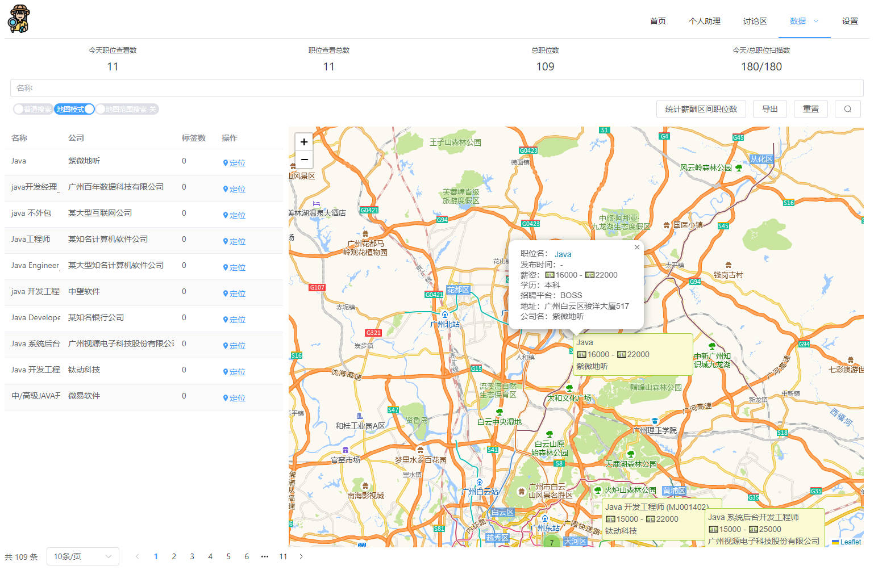Zoom in on the map
This screenshot has width=874, height=570.
point(304,142)
